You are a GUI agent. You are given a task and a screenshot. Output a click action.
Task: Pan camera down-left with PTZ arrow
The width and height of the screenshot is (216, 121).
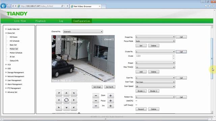coord(59,108)
